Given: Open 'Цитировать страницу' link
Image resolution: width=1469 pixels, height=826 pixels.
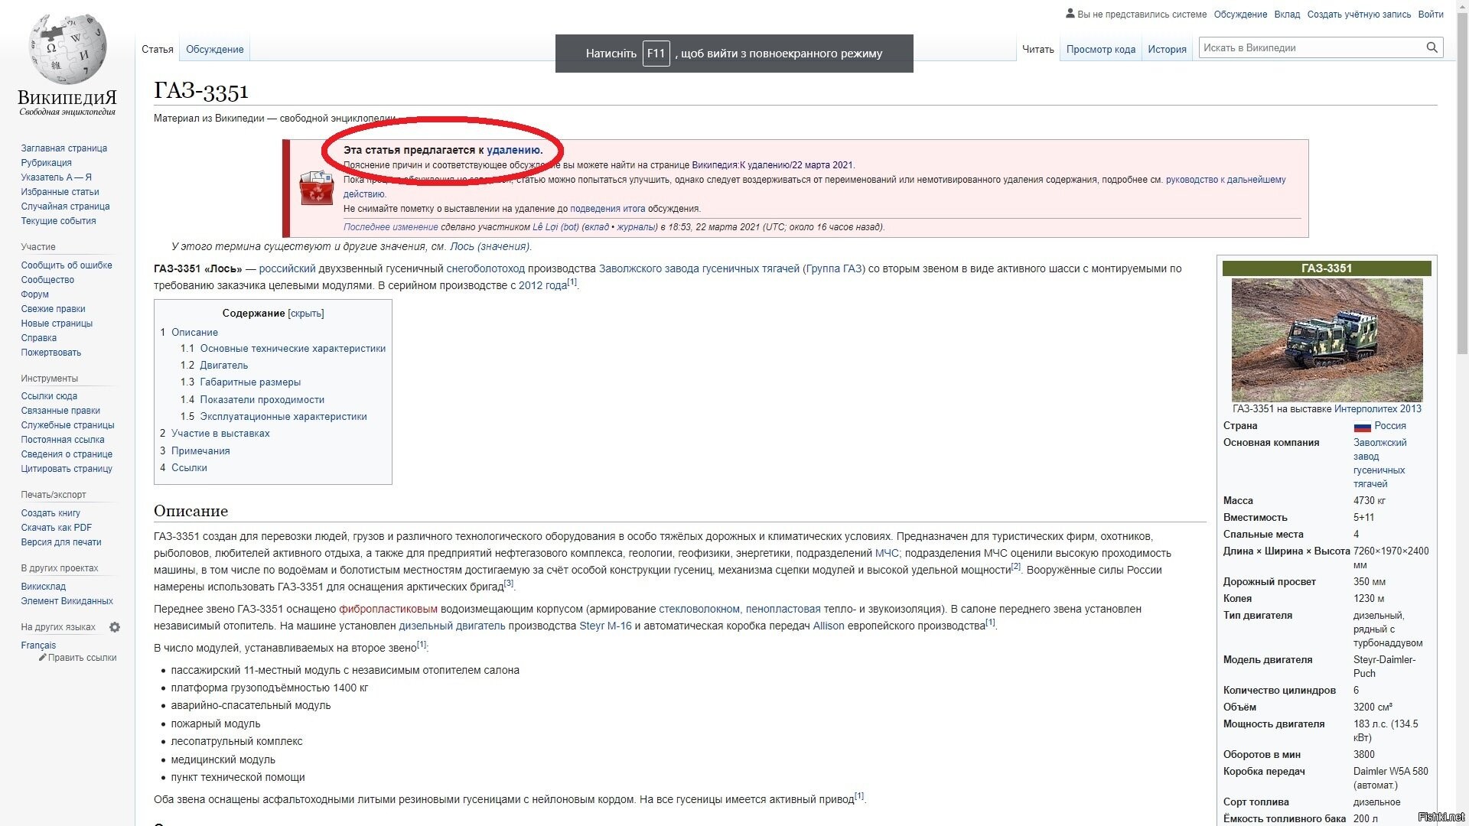Looking at the screenshot, I should pos(67,469).
